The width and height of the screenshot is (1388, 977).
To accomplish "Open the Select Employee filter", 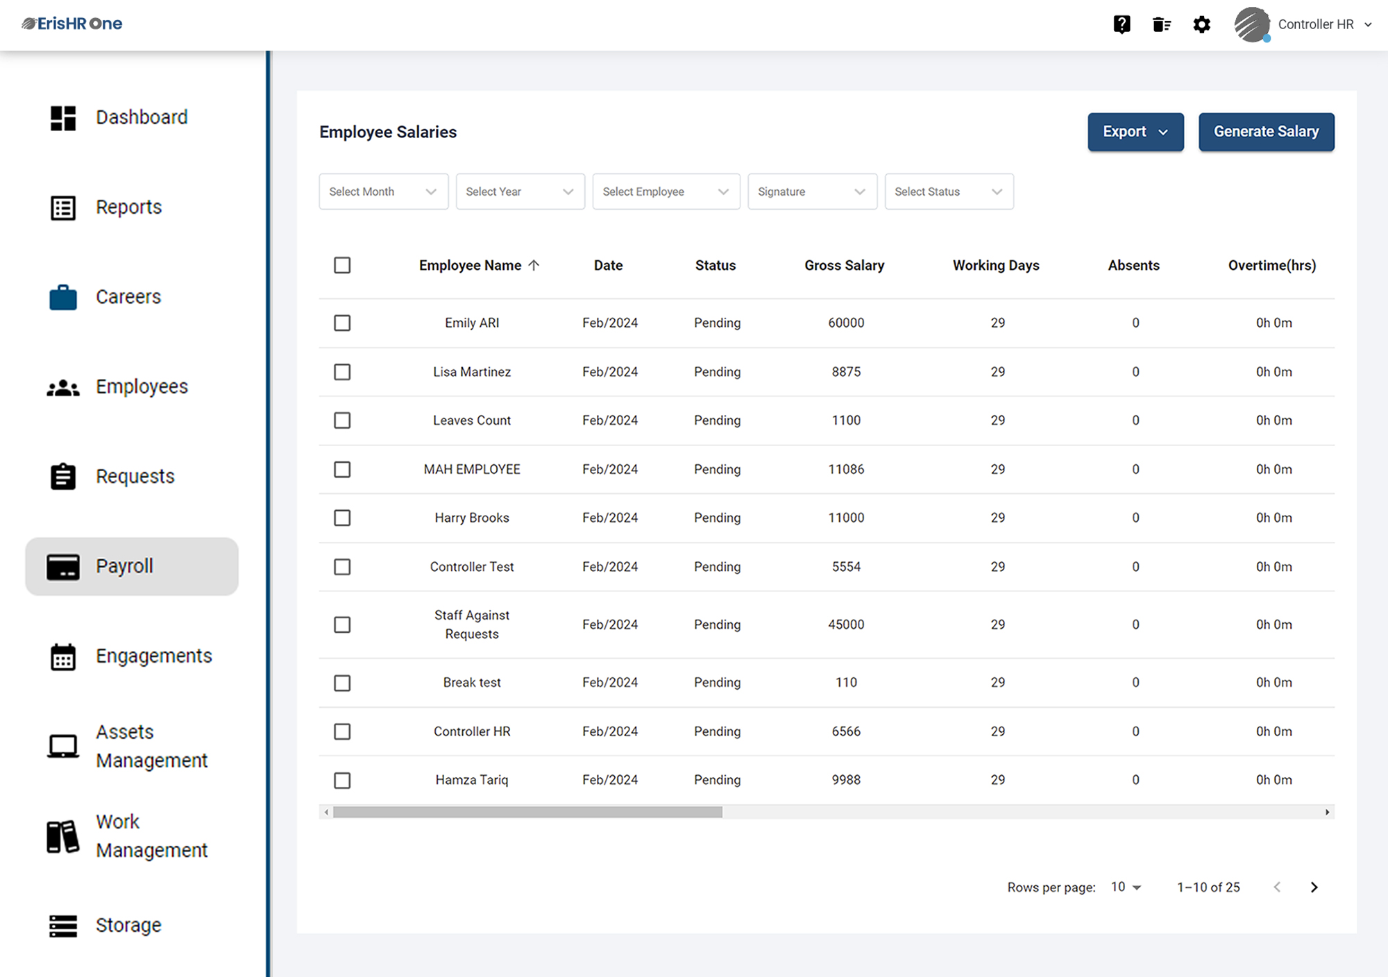I will coord(666,192).
